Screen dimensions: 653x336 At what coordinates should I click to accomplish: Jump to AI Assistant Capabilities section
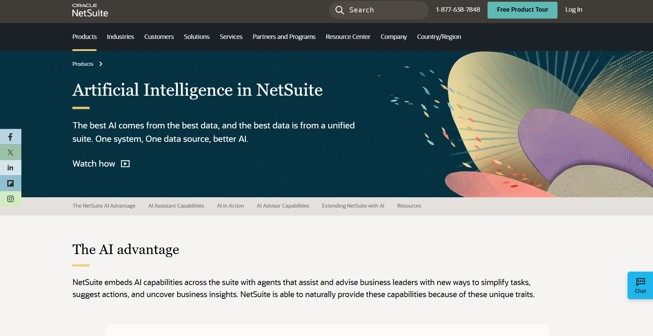point(176,206)
